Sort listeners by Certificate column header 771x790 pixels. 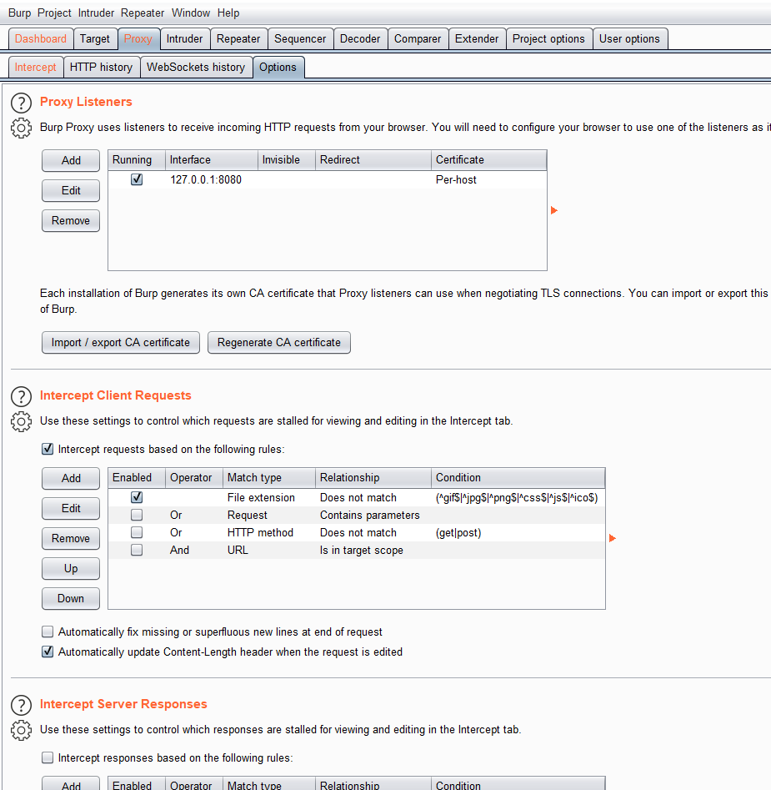click(488, 159)
